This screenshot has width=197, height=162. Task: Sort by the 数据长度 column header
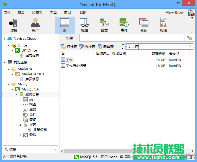click(x=155, y=54)
